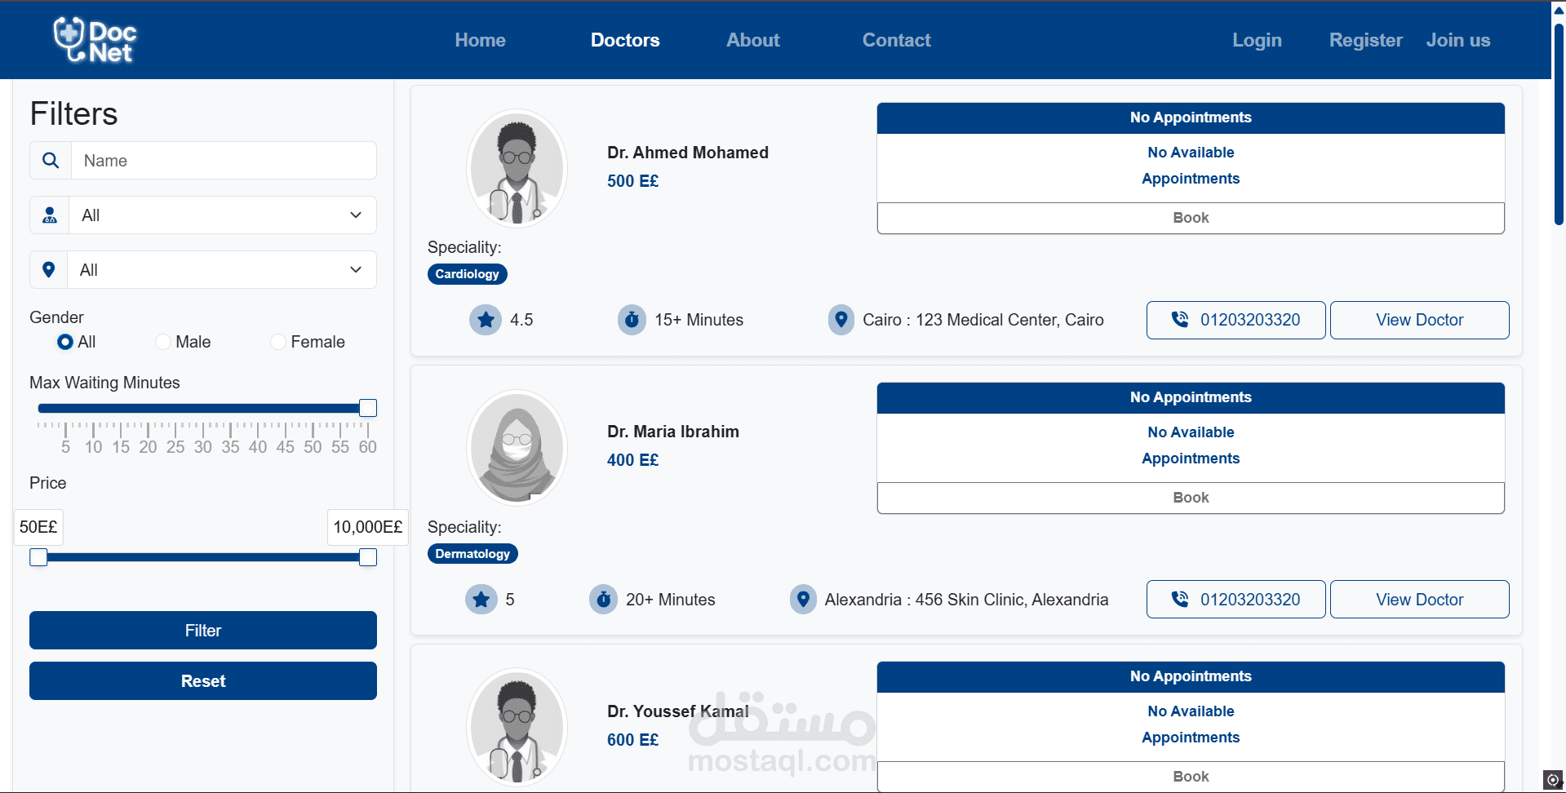Select the Female gender radio button
The width and height of the screenshot is (1566, 793).
[278, 342]
